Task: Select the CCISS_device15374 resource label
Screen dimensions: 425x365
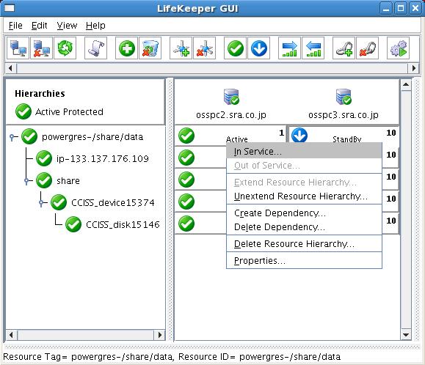Action: click(x=113, y=203)
